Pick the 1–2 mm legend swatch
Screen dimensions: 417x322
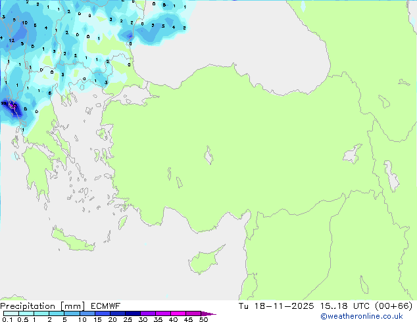pos(41,313)
